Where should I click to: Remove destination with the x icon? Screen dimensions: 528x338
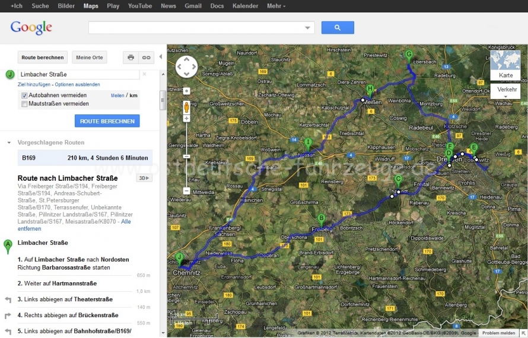pos(144,74)
